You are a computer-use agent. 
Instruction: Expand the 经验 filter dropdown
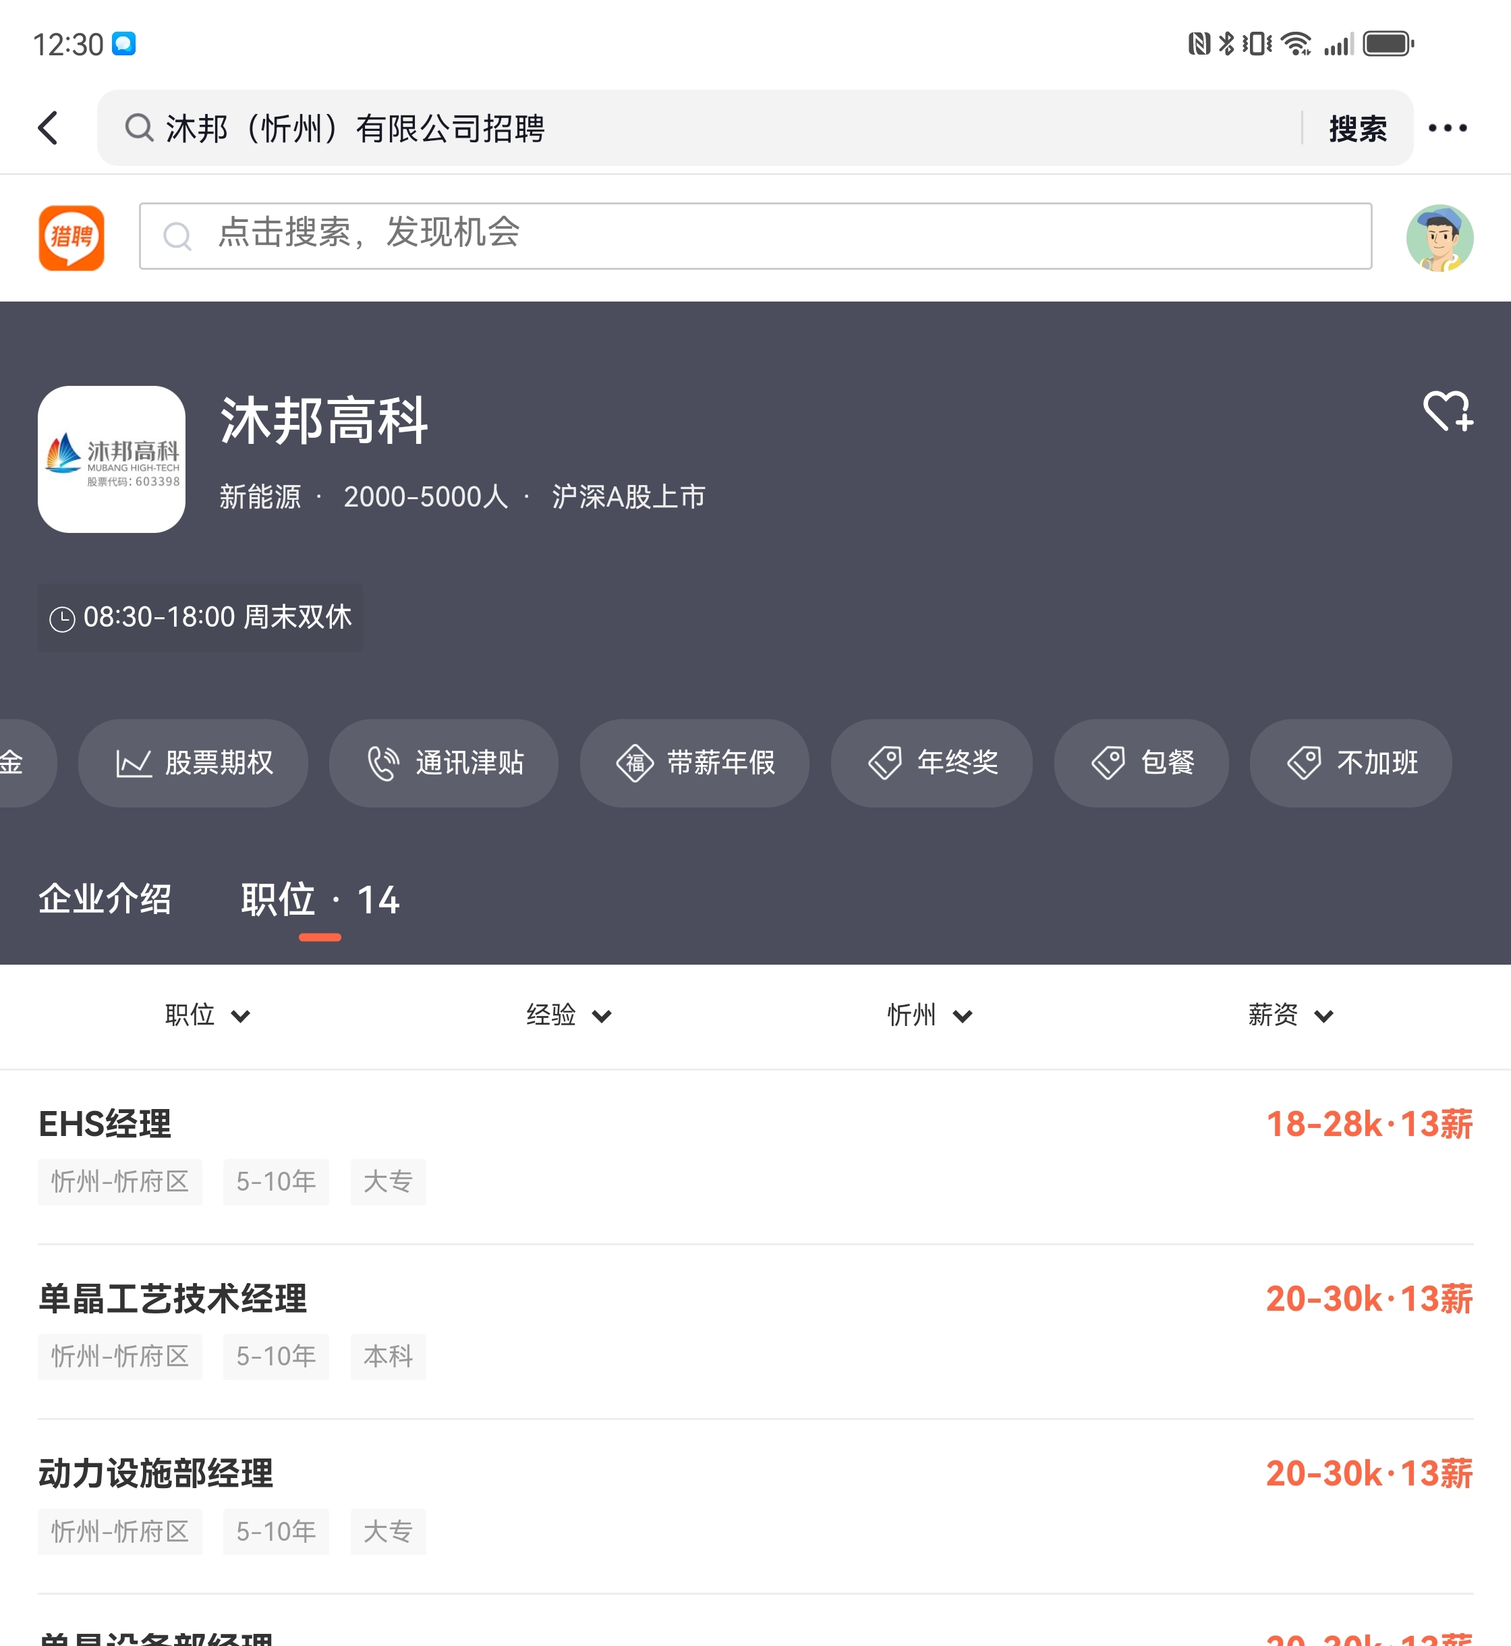pyautogui.click(x=568, y=1015)
